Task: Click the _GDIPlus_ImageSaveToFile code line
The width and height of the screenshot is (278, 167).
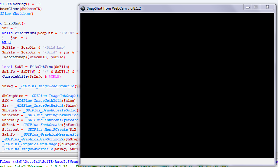Action: (x=39, y=149)
